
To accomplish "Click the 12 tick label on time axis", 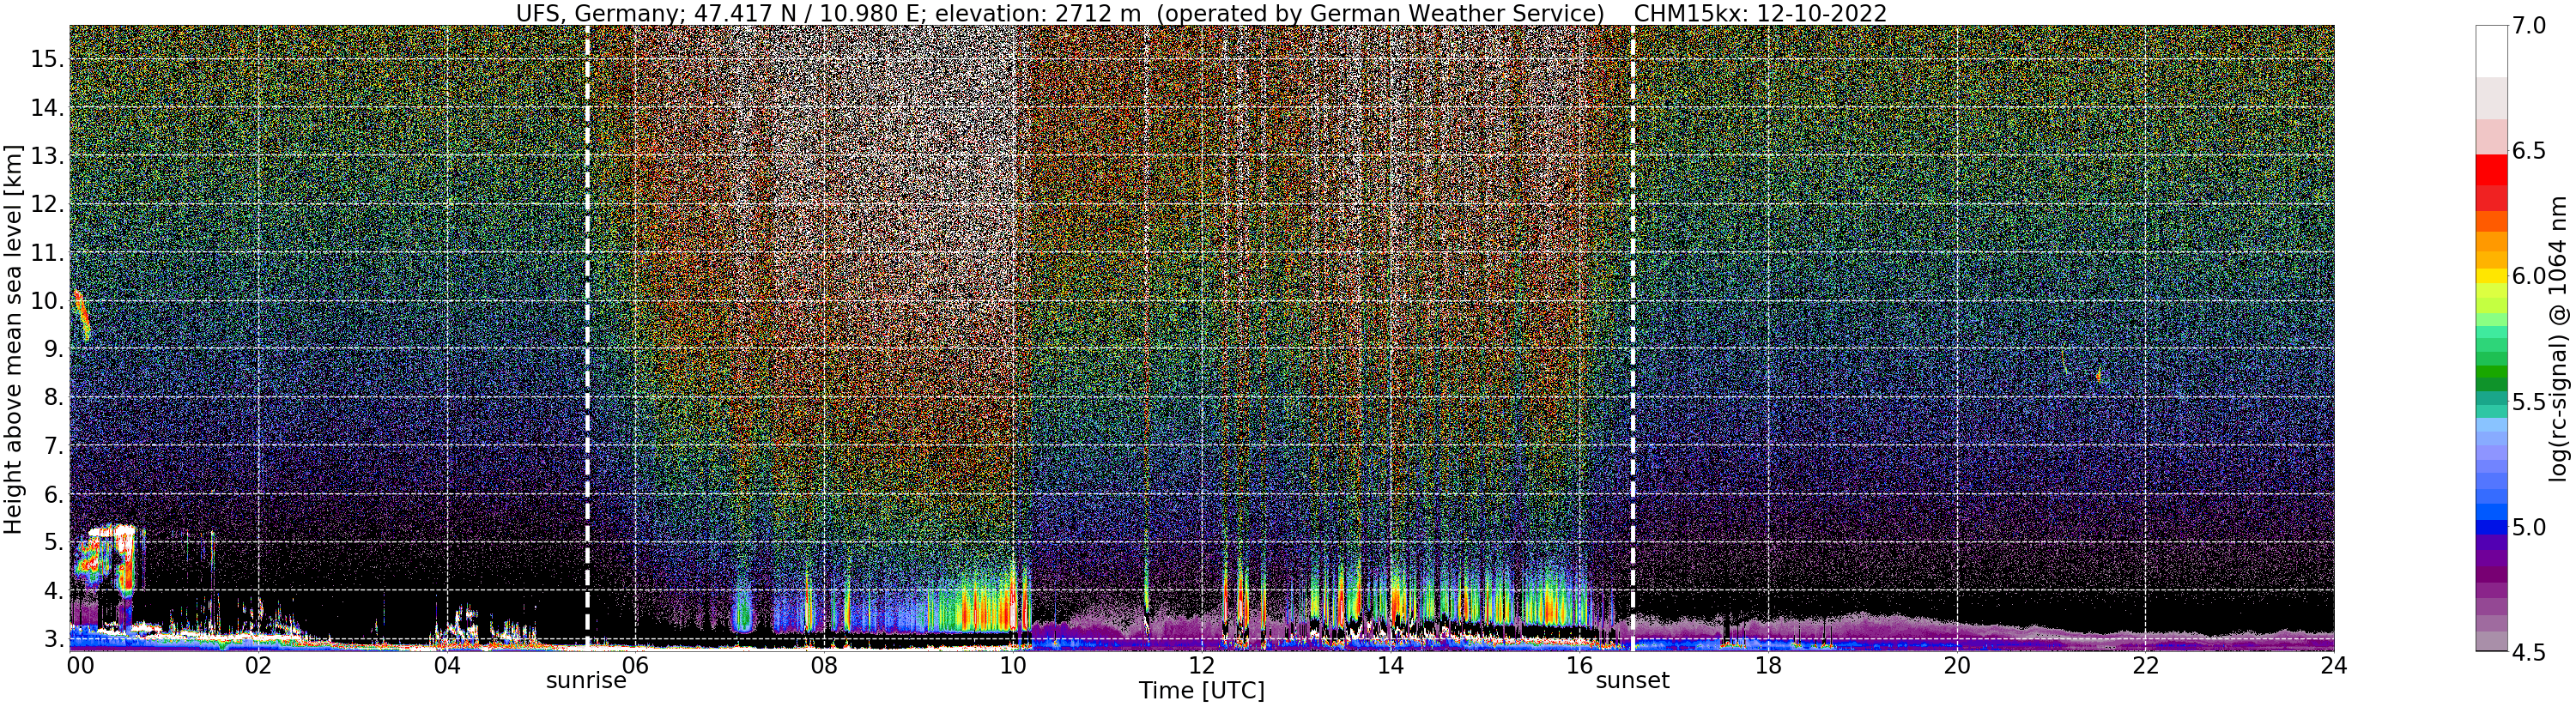I will click(1202, 665).
